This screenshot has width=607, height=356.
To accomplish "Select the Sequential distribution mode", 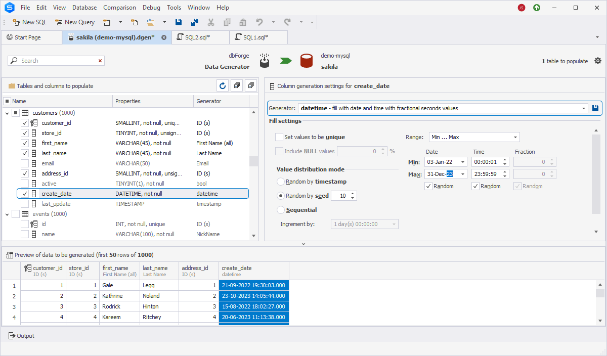I will [x=281, y=209].
